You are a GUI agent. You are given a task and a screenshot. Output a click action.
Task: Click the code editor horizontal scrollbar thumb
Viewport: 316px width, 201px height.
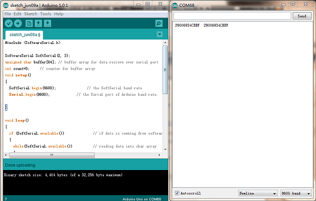pos(52,155)
